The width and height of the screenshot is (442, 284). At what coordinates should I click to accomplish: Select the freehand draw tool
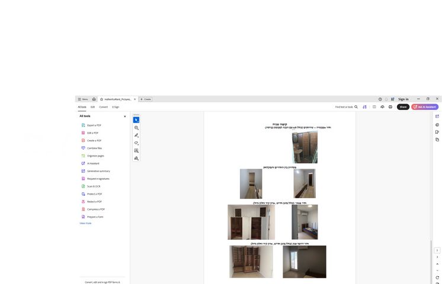[x=136, y=143]
